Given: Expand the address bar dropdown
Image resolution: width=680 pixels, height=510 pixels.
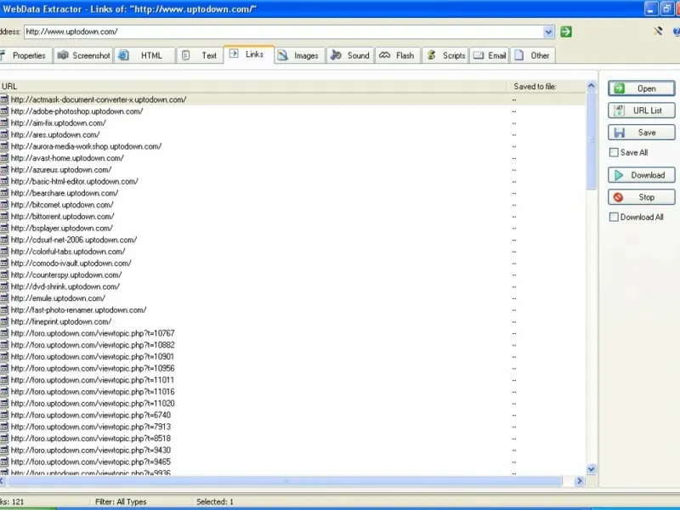Looking at the screenshot, I should [548, 31].
